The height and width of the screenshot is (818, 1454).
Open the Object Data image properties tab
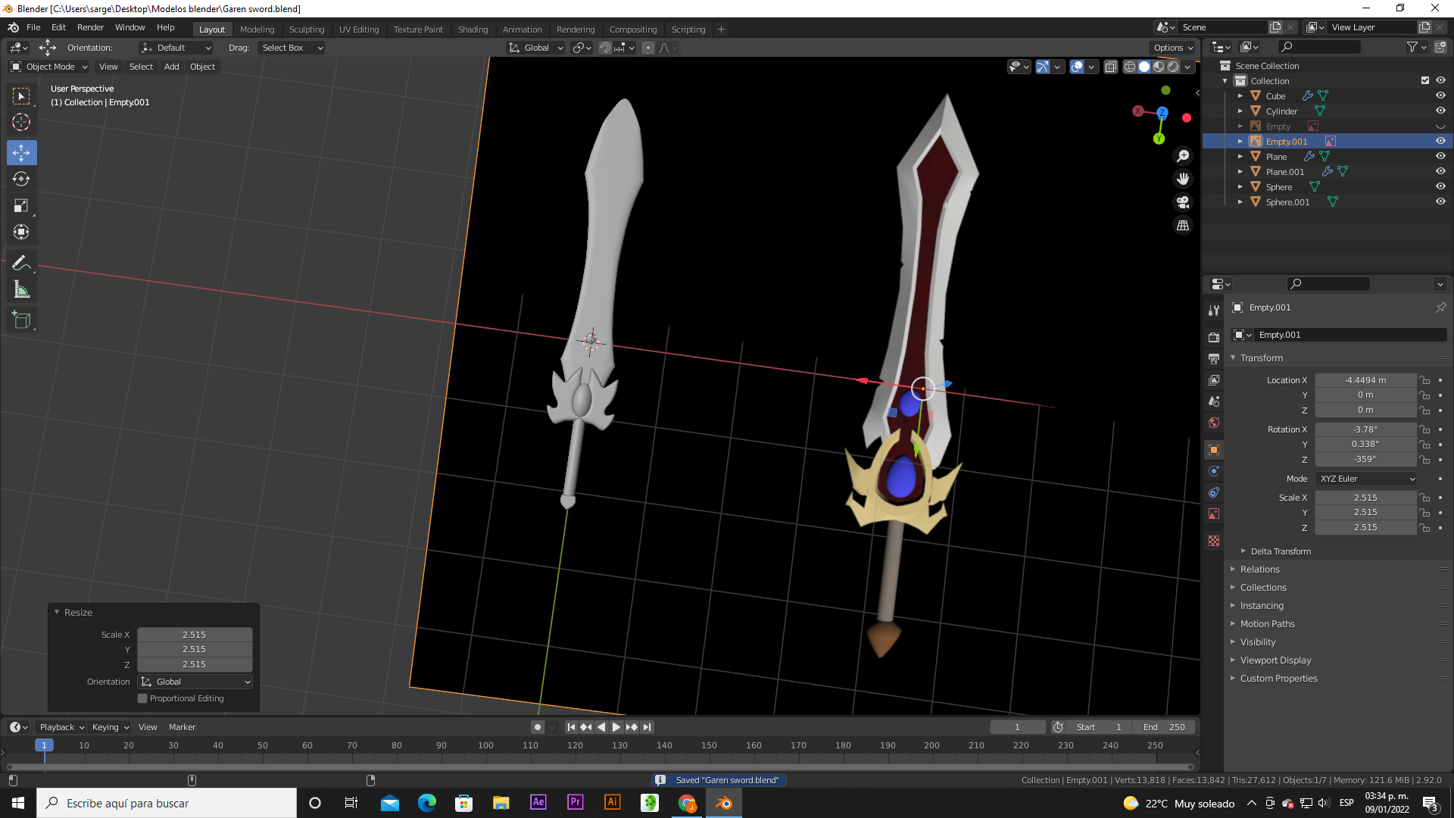point(1214,514)
